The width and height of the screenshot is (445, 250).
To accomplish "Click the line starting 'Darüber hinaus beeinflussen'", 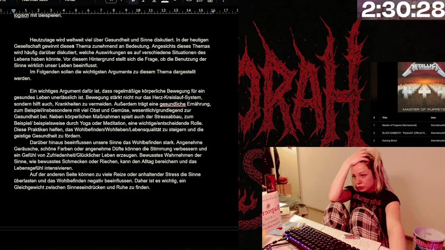I will tap(116, 142).
